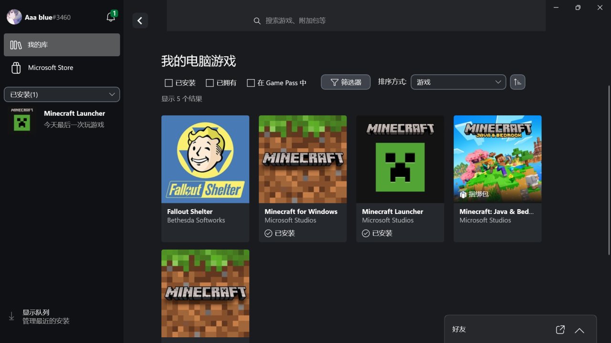Viewport: 611px width, 343px height.
Task: Click the Aaa blue profile avatar
Action: tap(14, 17)
